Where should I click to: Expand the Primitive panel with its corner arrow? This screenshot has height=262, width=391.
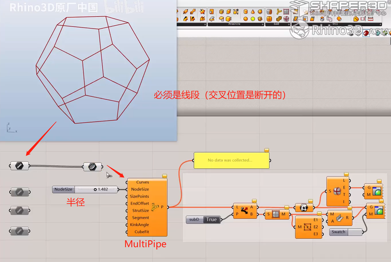263,24
